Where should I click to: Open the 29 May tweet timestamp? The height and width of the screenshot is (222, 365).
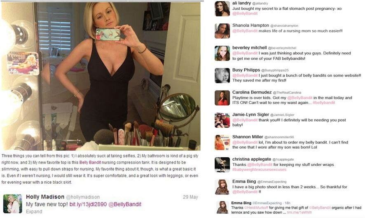click(x=190, y=197)
